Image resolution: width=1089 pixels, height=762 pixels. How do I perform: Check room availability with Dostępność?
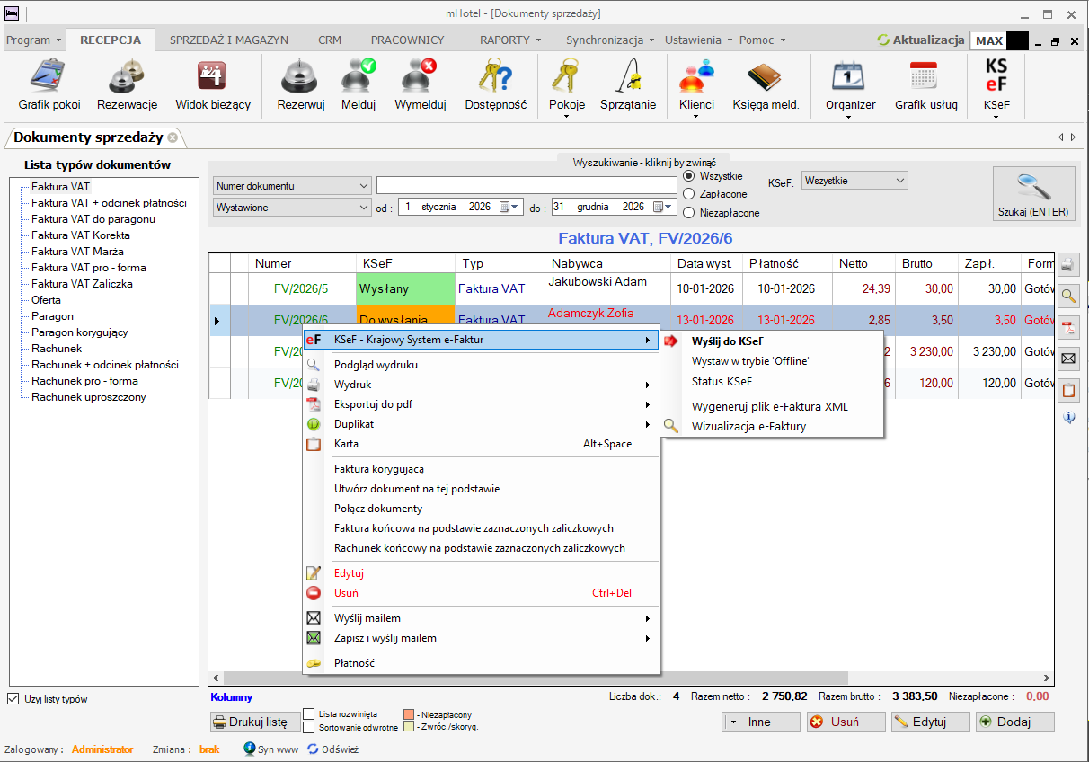pyautogui.click(x=495, y=85)
